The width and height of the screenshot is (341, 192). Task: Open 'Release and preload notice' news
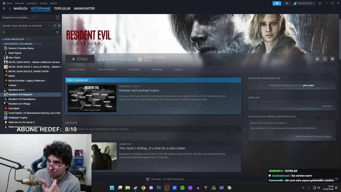(139, 90)
